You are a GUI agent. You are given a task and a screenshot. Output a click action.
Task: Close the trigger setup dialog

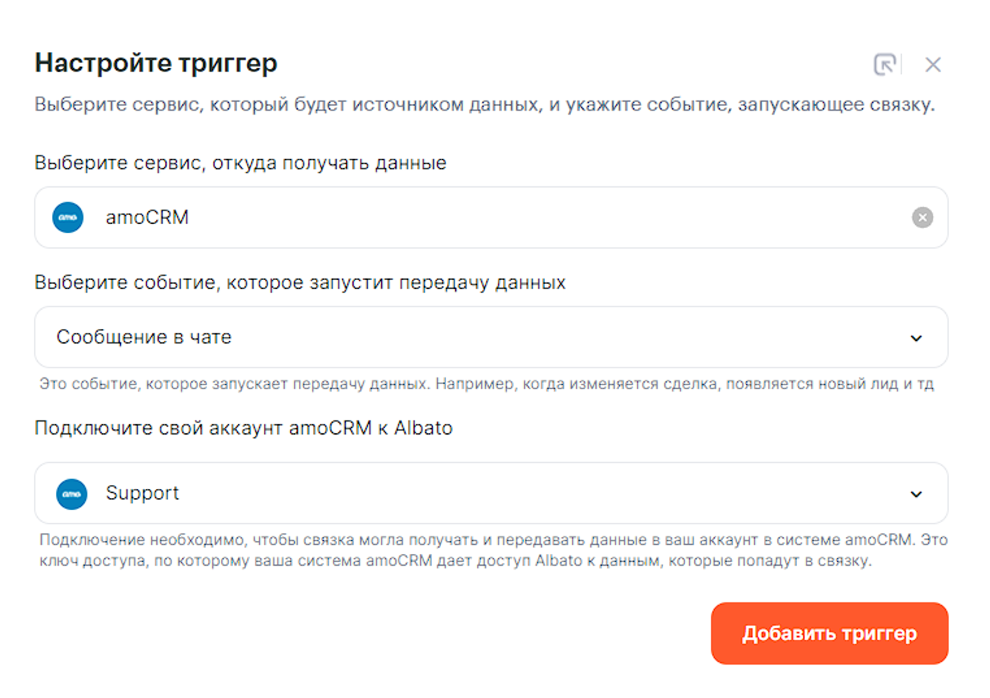click(933, 65)
